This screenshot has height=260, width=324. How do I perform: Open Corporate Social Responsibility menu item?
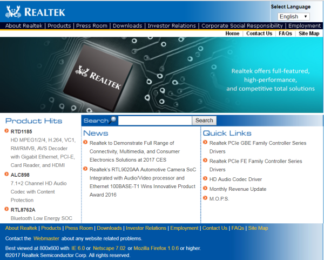242,25
